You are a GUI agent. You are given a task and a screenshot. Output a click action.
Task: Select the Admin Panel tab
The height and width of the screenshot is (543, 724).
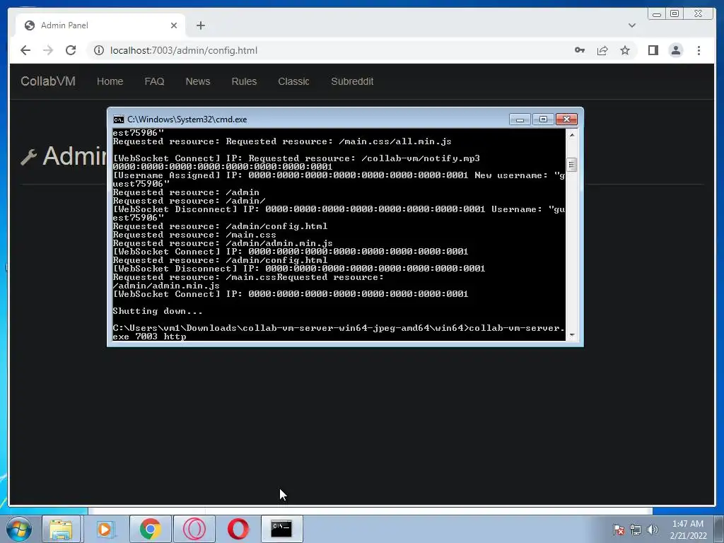coord(100,25)
